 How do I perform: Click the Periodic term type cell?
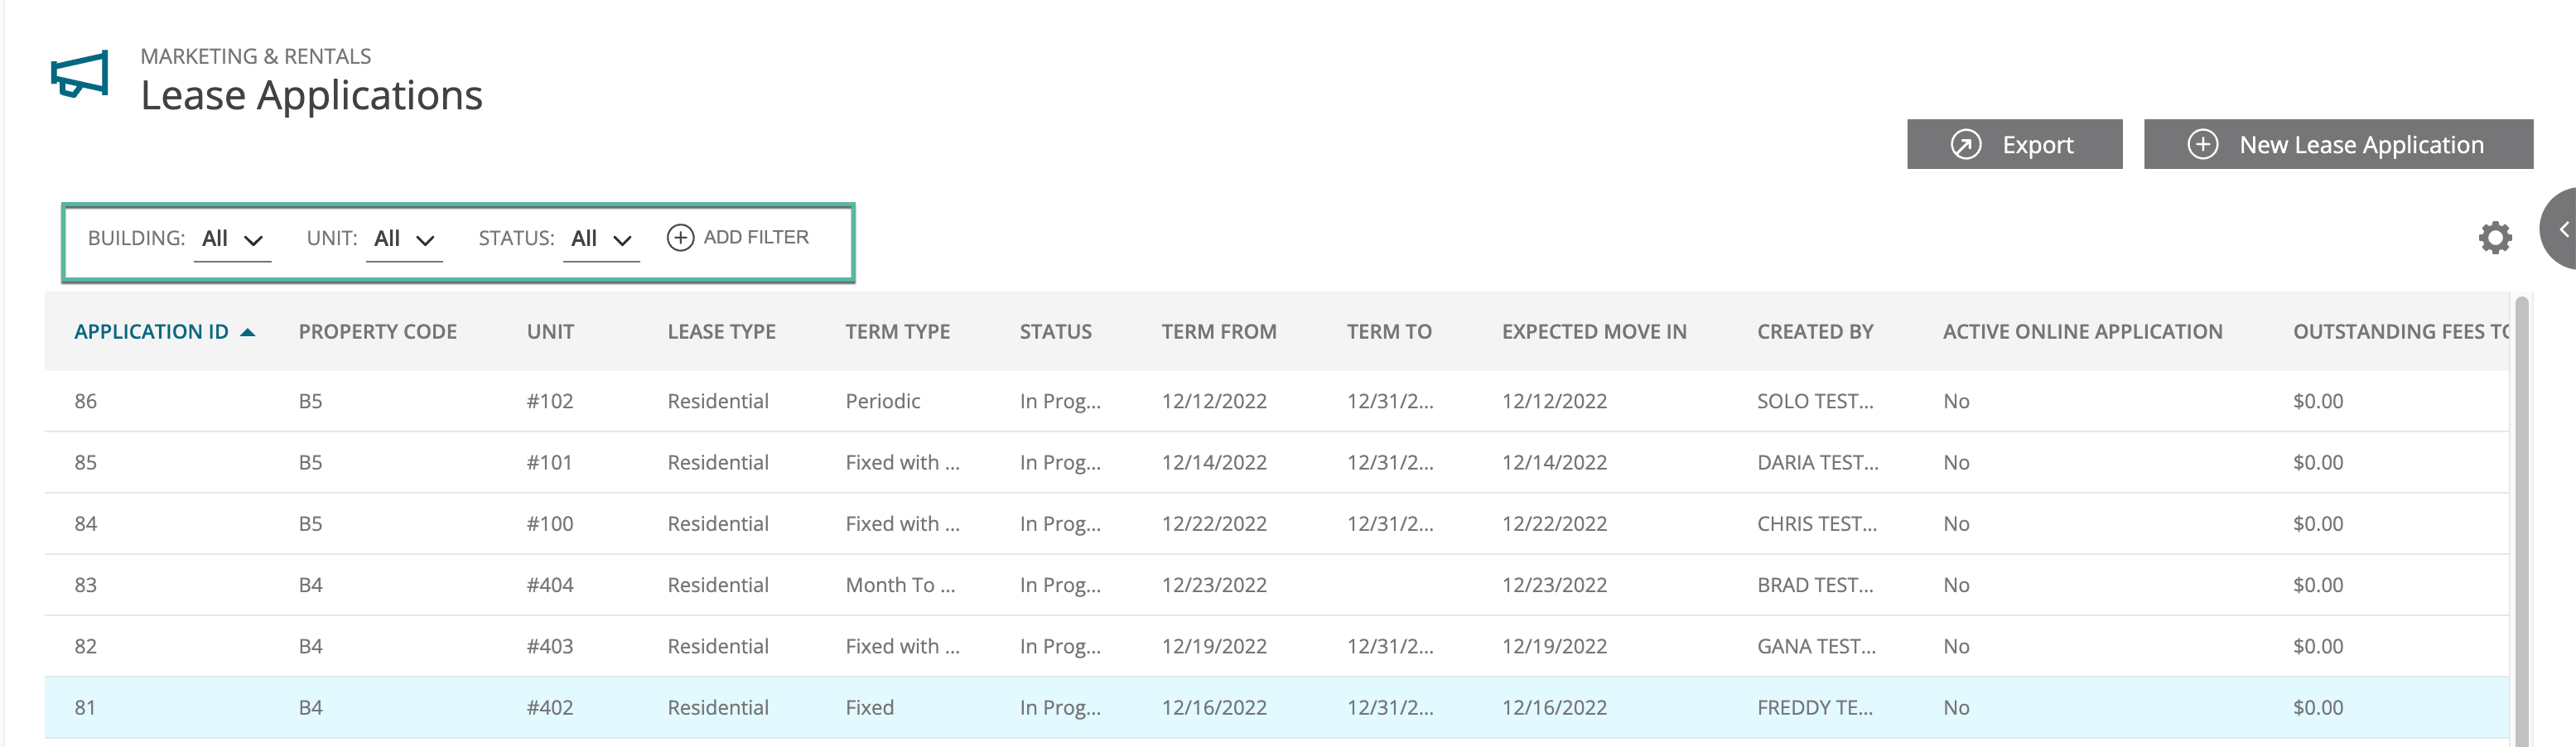coord(883,402)
